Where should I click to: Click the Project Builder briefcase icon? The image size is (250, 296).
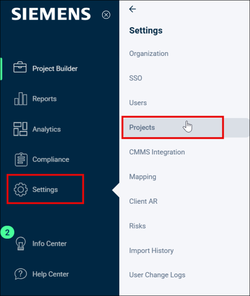pyautogui.click(x=20, y=67)
